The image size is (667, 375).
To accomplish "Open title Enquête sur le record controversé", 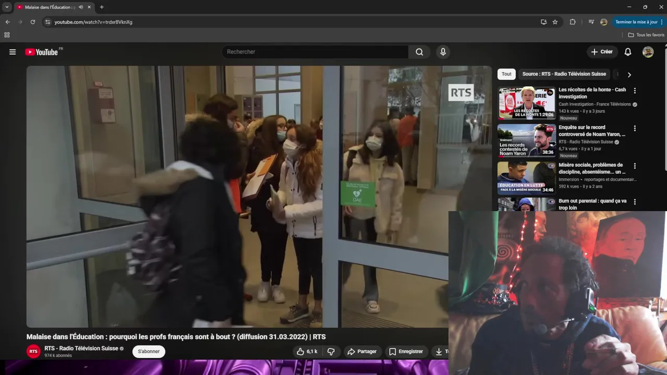I will pyautogui.click(x=592, y=131).
